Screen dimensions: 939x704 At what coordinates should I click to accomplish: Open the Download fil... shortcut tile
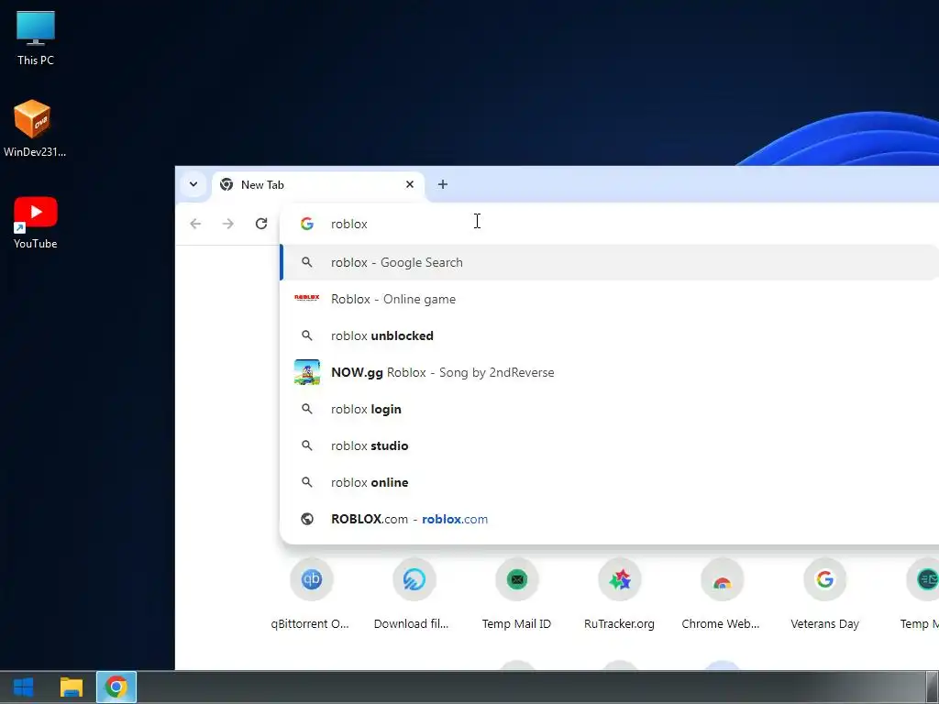[x=414, y=594]
